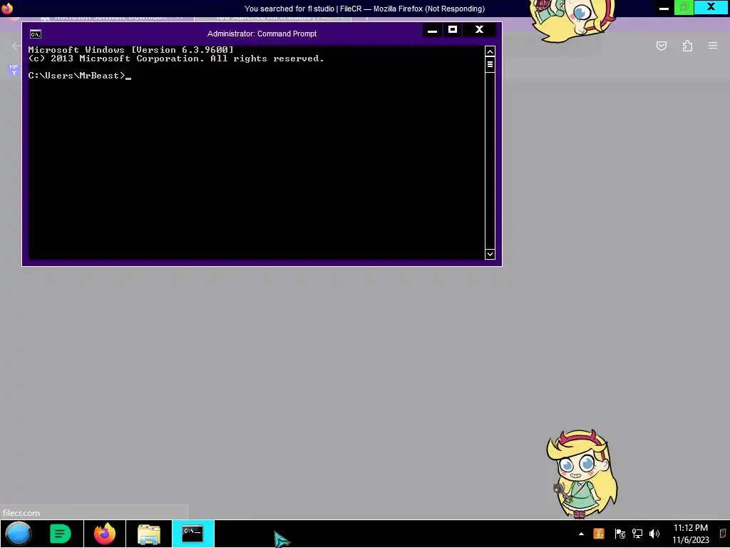This screenshot has height=548, width=730.
Task: Open the clock showing 11:12 PM
Action: point(690,534)
